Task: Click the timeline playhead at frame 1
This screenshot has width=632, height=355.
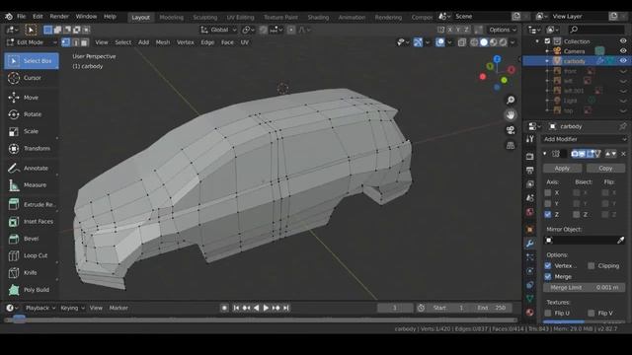Action: pyautogui.click(x=19, y=319)
